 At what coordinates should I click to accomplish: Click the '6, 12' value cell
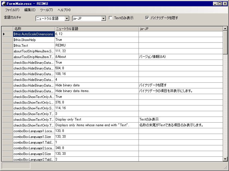(x=97, y=34)
